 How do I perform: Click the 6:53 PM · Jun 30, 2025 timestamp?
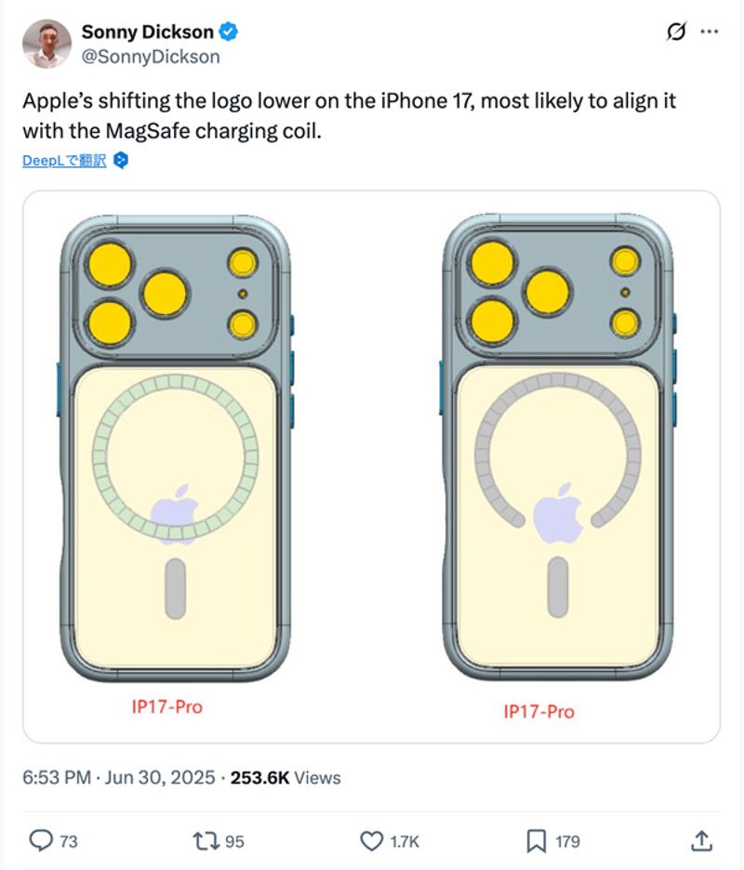pyautogui.click(x=118, y=778)
